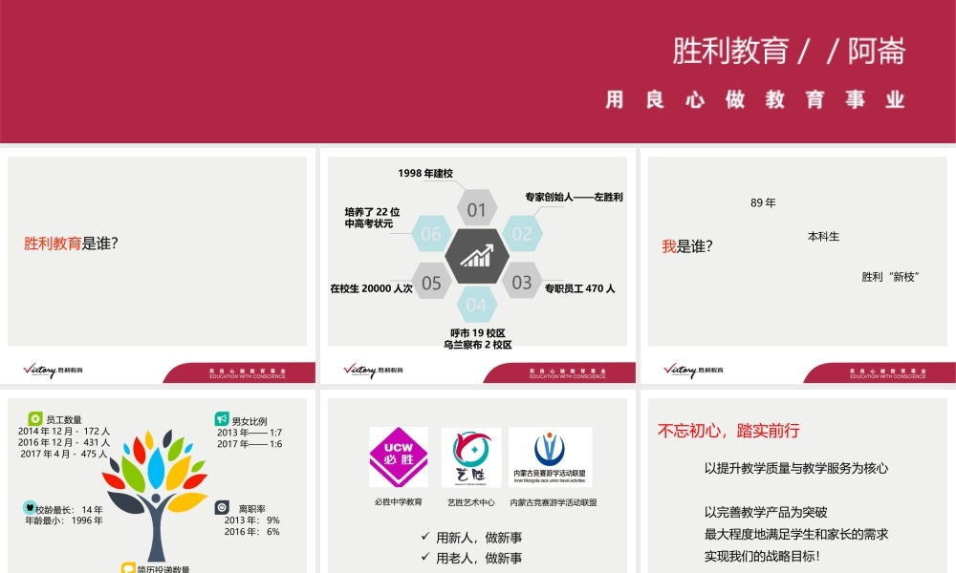Select the gray hexagon numbered 05
This screenshot has height=573, width=956.
point(431,282)
